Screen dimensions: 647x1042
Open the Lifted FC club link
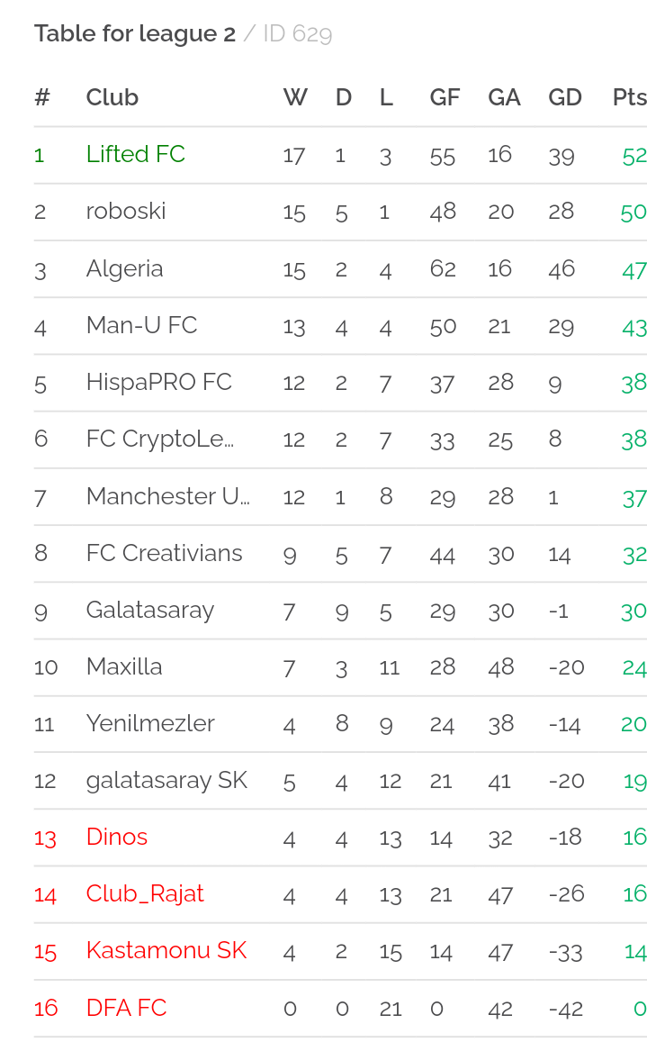pos(136,154)
